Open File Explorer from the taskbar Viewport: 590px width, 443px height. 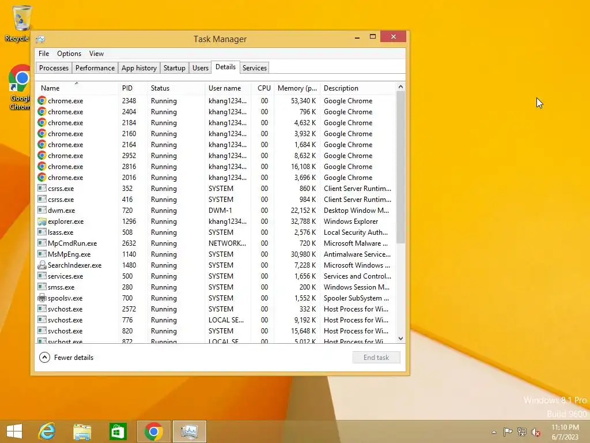point(82,431)
